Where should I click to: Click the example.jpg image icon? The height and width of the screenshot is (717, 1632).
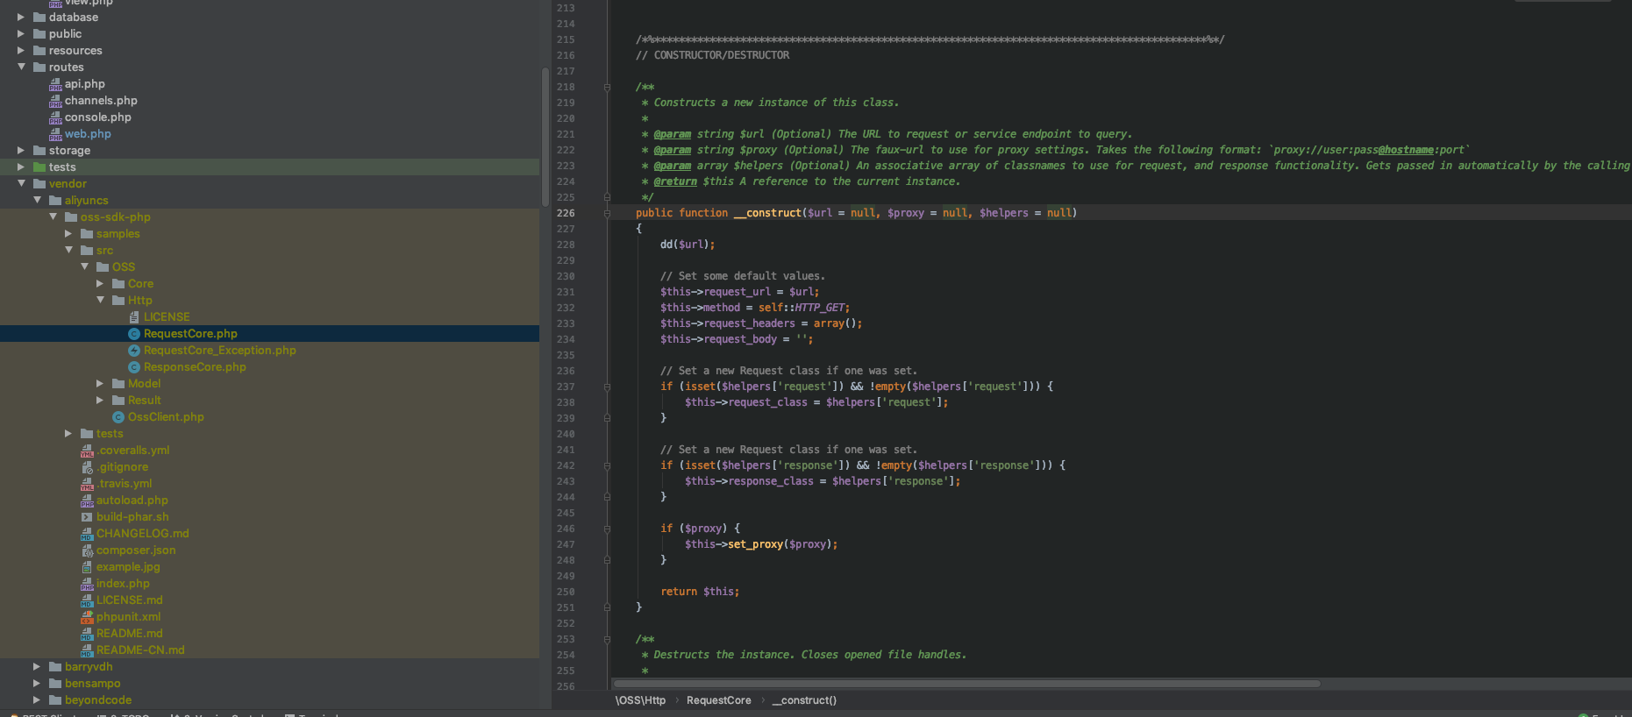(87, 567)
